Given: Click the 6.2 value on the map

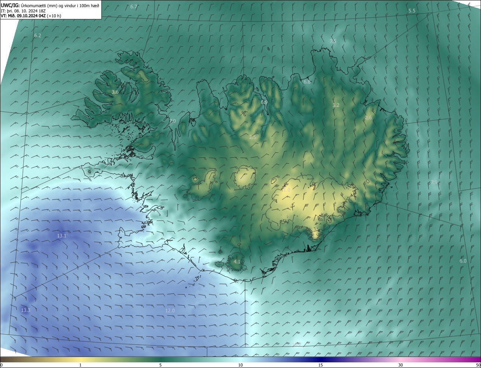Looking at the screenshot, I should click(38, 36).
